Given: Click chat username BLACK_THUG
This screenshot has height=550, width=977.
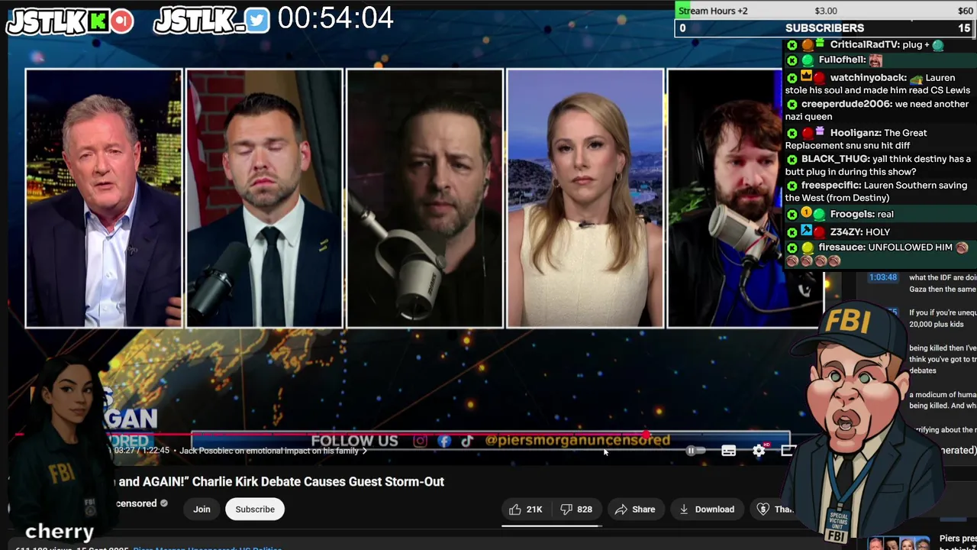Looking at the screenshot, I should point(834,159).
